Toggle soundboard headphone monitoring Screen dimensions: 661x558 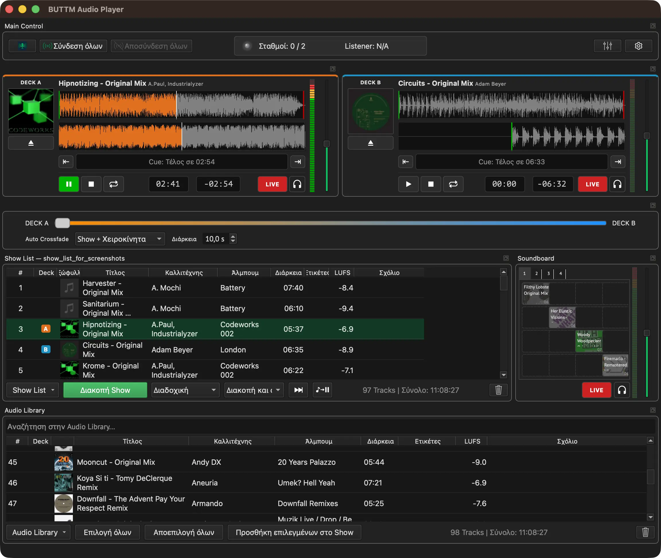pyautogui.click(x=622, y=390)
